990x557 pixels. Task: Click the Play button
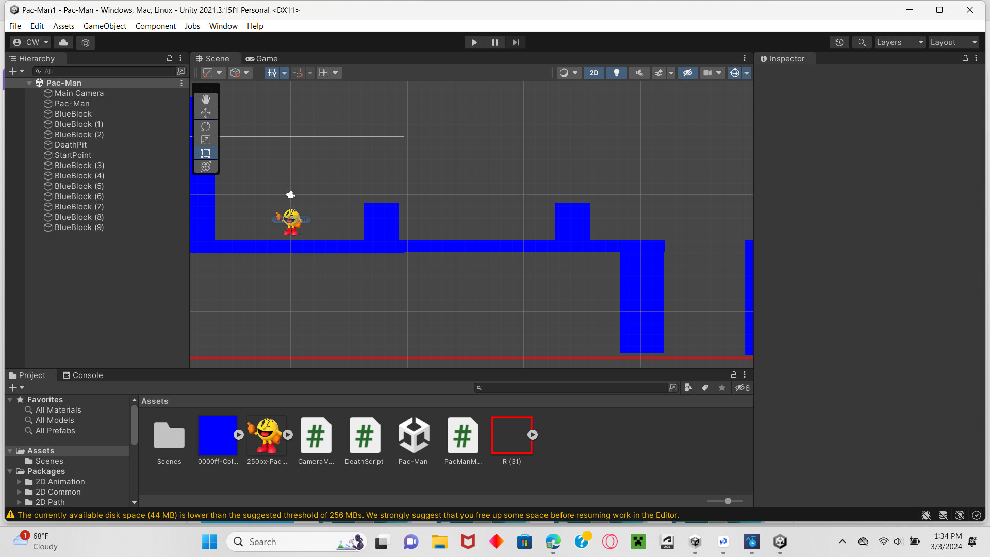click(474, 42)
